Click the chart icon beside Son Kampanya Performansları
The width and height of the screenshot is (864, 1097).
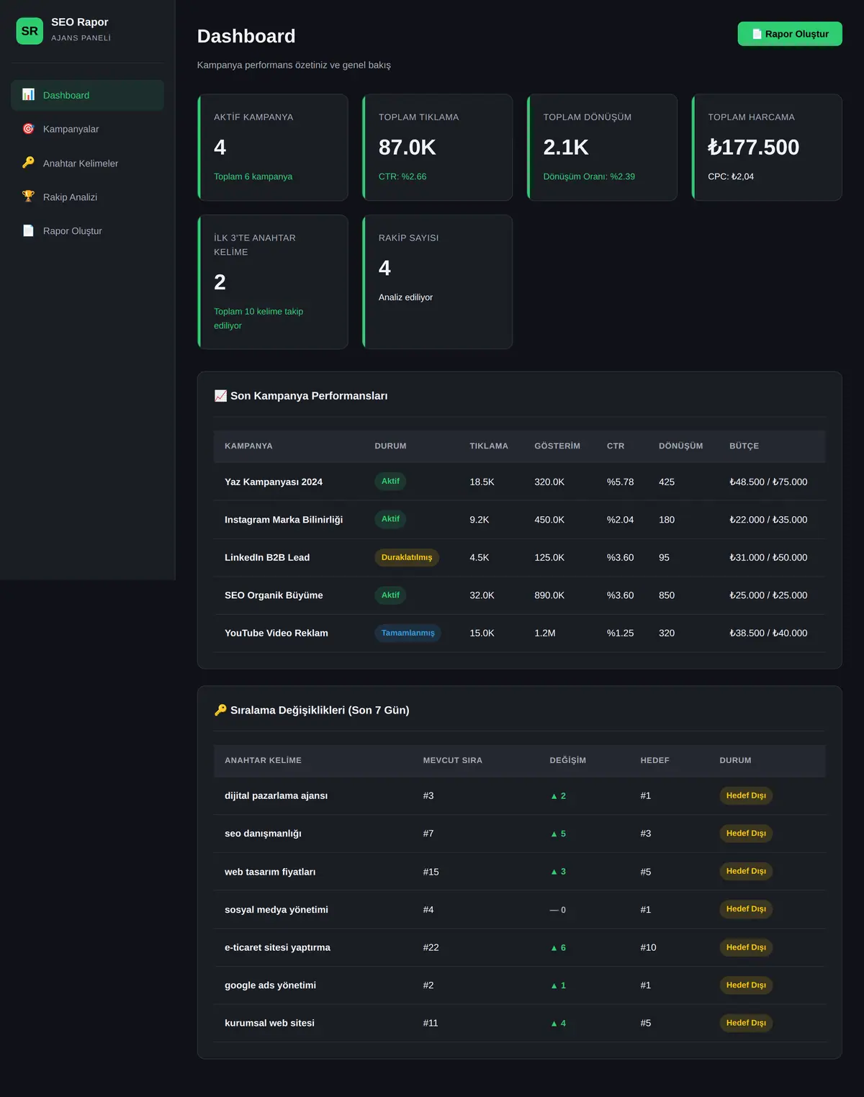point(220,396)
